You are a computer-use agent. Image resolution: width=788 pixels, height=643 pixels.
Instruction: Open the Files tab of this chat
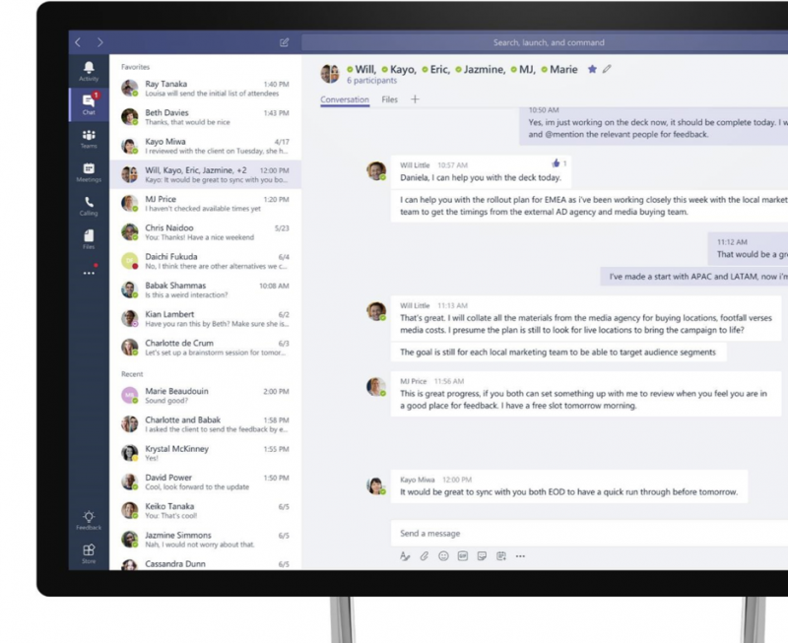(390, 100)
